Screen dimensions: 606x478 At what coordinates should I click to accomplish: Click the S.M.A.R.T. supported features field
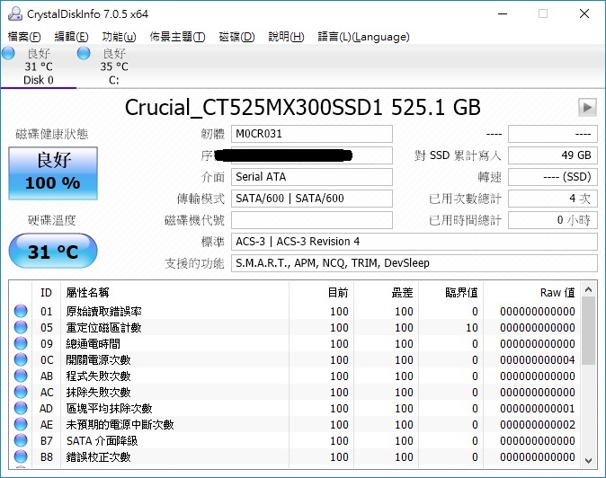(414, 263)
